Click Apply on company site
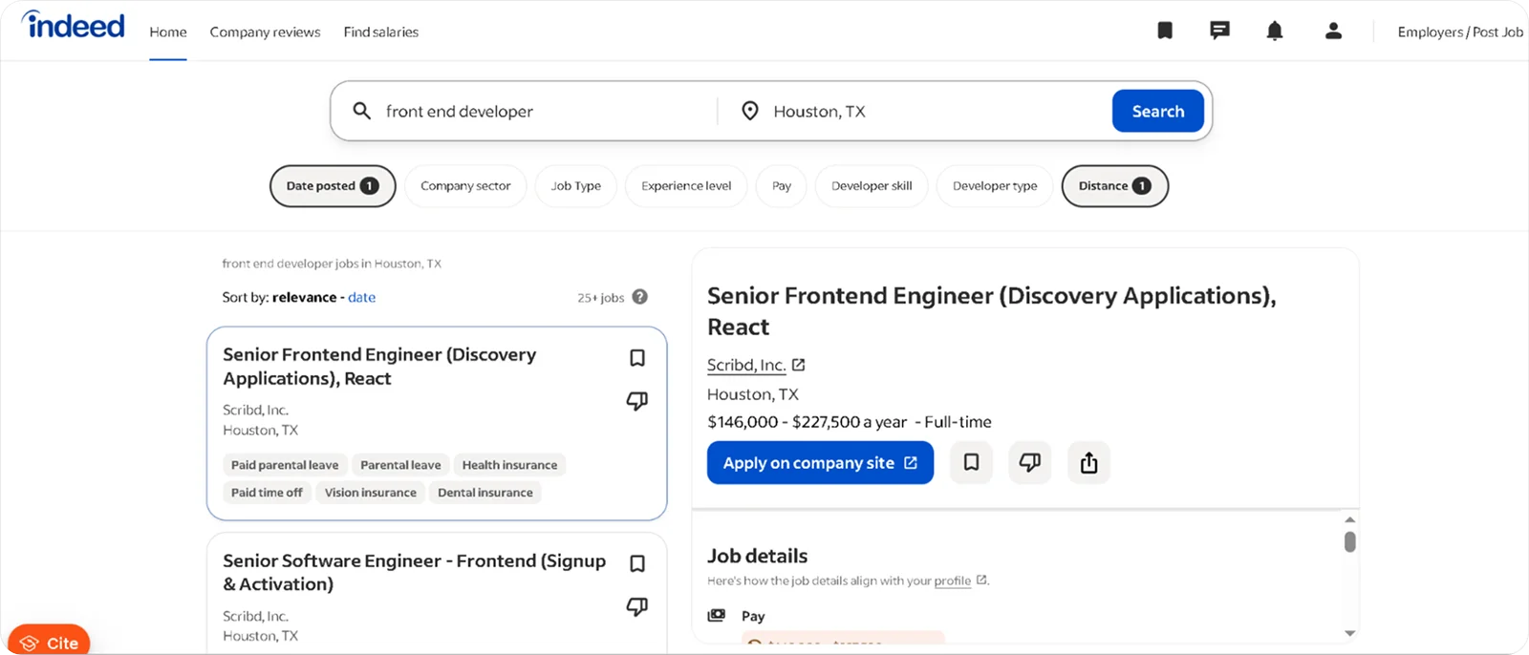 (x=820, y=462)
